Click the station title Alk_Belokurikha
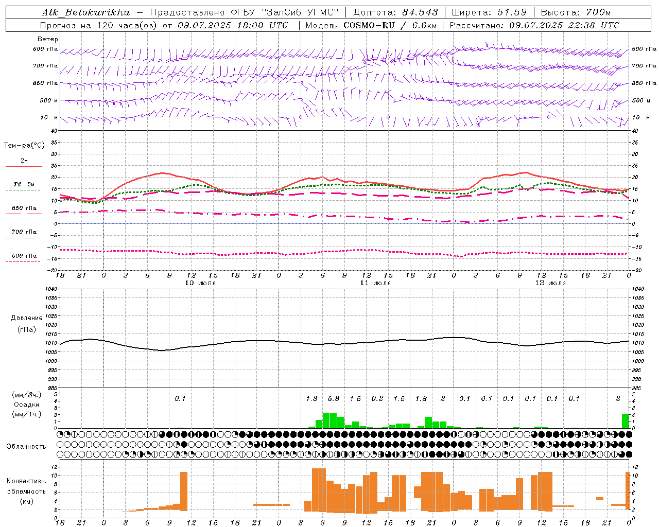This screenshot has width=659, height=527. (x=86, y=12)
